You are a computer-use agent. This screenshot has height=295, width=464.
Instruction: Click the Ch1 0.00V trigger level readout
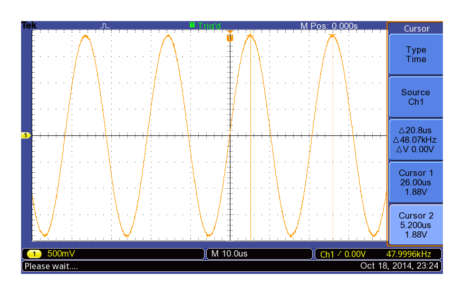pyautogui.click(x=343, y=254)
